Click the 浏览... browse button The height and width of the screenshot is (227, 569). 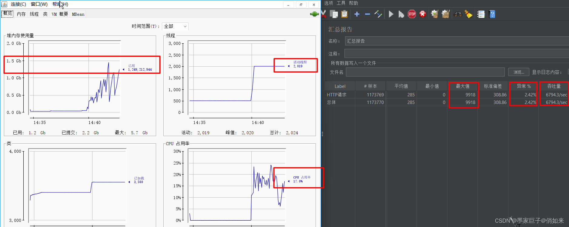click(519, 72)
